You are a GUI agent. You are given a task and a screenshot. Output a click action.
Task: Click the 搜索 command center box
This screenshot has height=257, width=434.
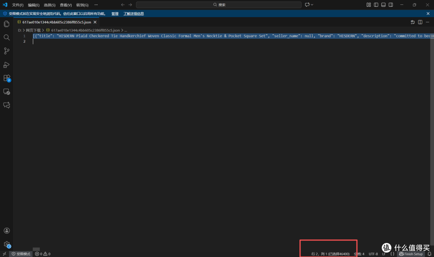coord(219,5)
